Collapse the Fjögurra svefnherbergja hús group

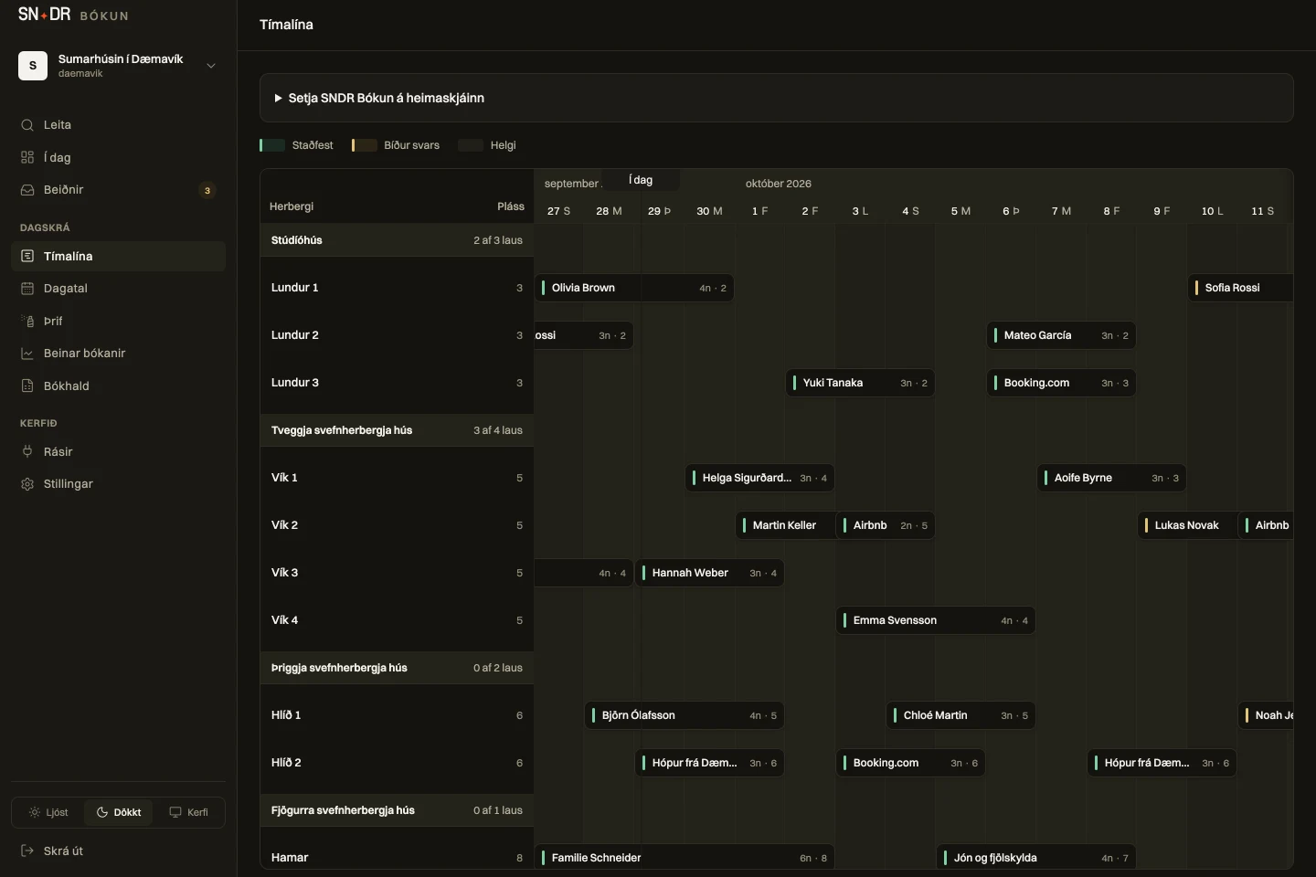[x=397, y=810]
